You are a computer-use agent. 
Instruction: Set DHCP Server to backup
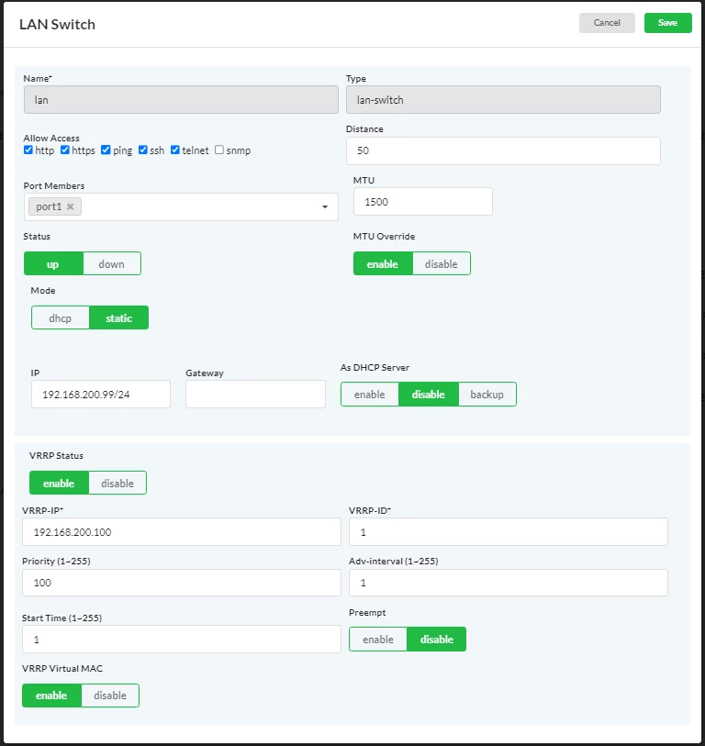487,395
